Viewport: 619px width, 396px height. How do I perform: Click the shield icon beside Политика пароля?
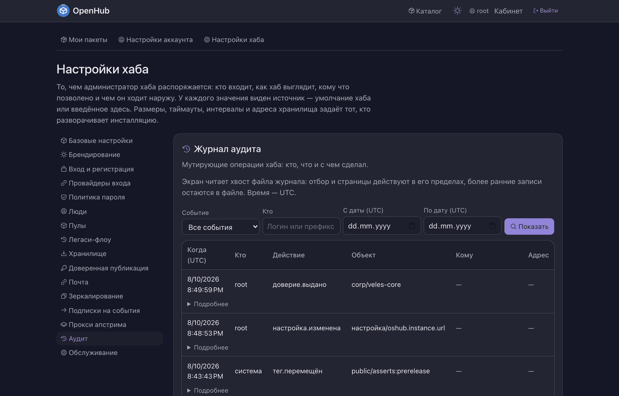coord(64,197)
